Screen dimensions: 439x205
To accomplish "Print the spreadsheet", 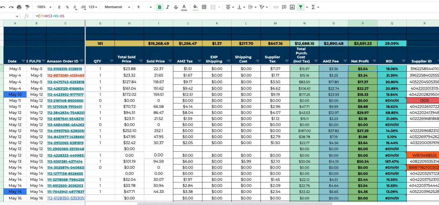I will coord(19,7).
